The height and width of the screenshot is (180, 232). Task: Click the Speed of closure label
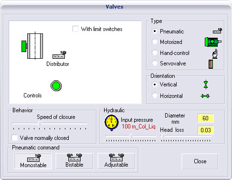click(x=56, y=117)
